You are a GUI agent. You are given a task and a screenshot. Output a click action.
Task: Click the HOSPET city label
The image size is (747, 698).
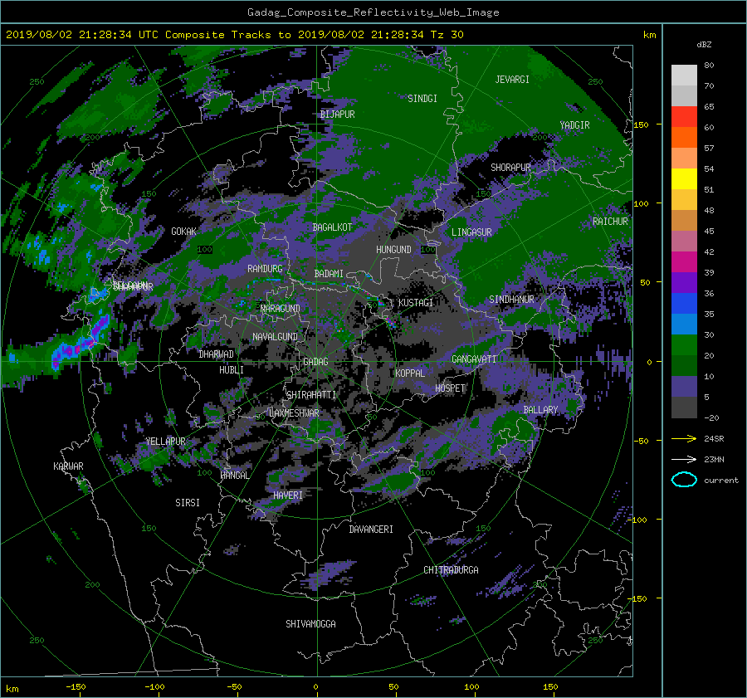(x=450, y=388)
